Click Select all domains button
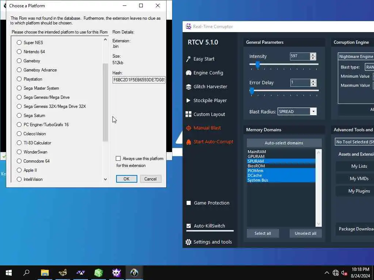This screenshot has width=374, height=280. pyautogui.click(x=263, y=233)
